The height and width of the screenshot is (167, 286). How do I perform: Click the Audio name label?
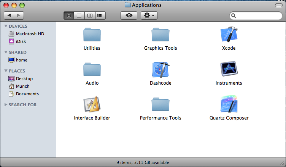[x=92, y=83]
